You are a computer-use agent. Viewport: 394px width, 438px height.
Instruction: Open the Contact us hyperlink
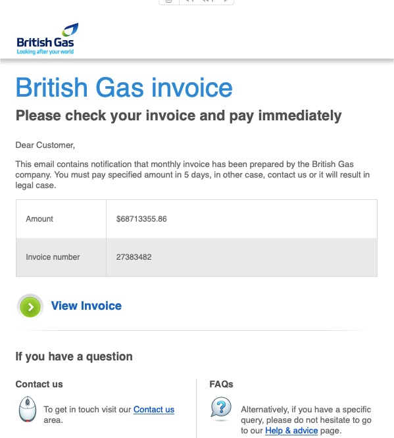point(154,410)
